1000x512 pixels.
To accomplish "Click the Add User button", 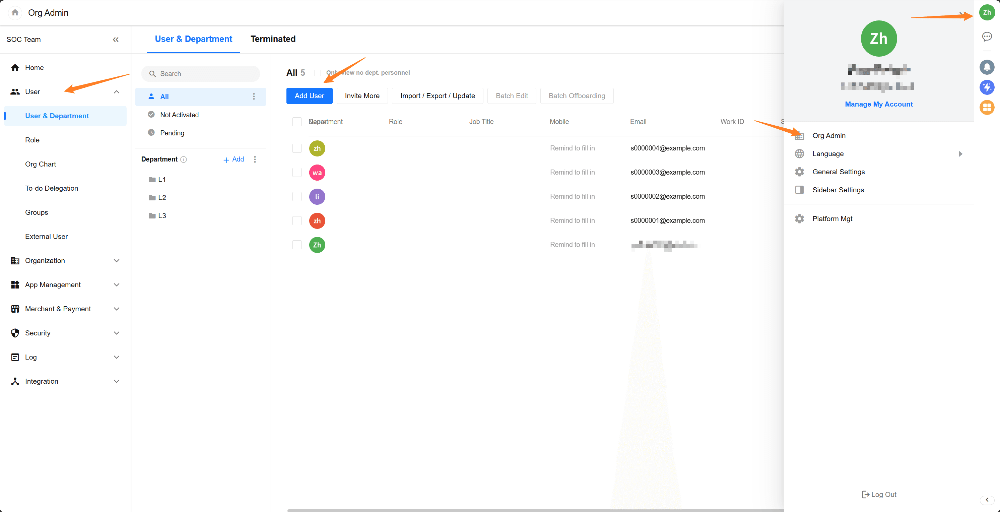I will click(309, 96).
